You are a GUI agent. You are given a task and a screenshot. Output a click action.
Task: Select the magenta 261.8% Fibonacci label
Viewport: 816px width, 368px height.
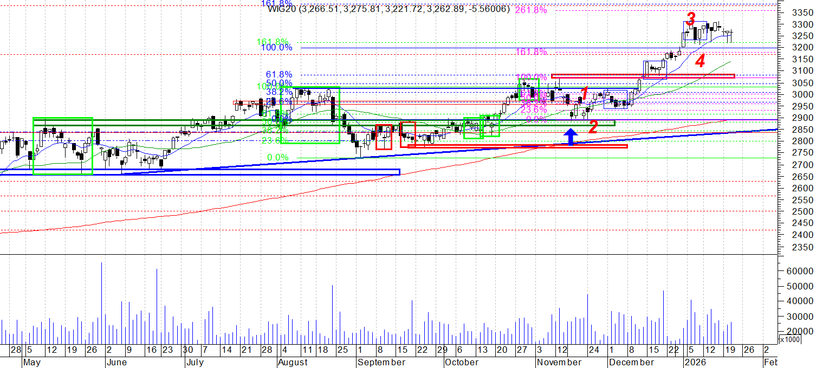click(x=531, y=10)
